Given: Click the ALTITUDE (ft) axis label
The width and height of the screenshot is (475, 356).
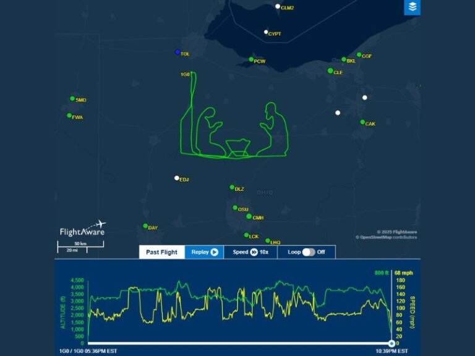Looking at the screenshot, I should click(x=63, y=312).
